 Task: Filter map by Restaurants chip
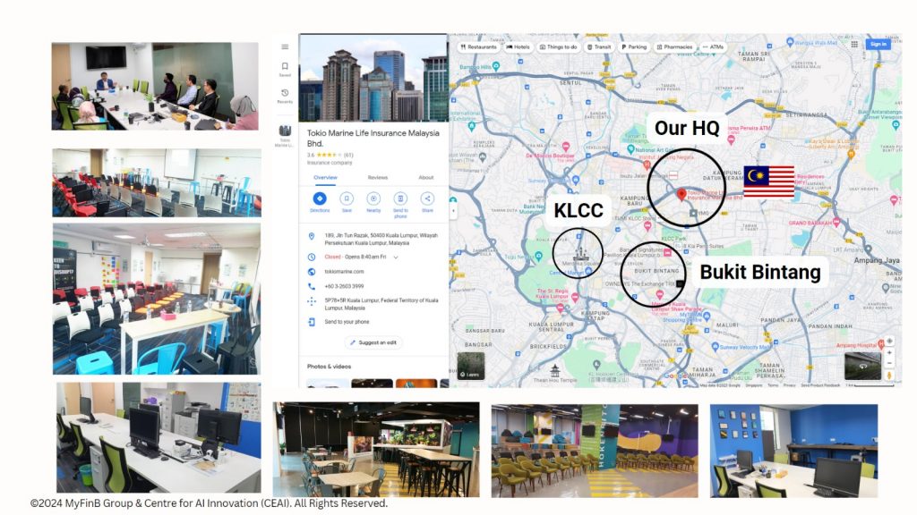point(478,46)
